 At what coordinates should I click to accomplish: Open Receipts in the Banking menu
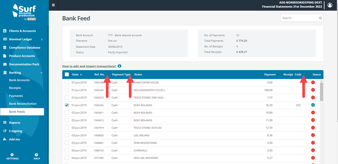15,88
